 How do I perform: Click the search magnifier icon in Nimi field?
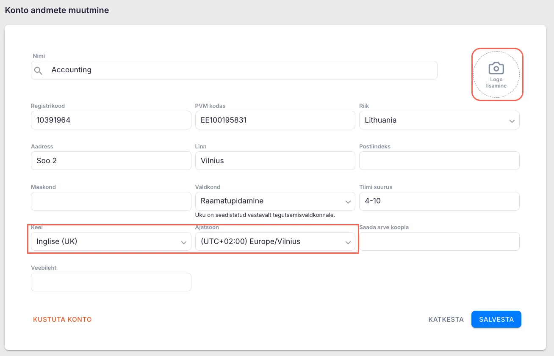39,70
